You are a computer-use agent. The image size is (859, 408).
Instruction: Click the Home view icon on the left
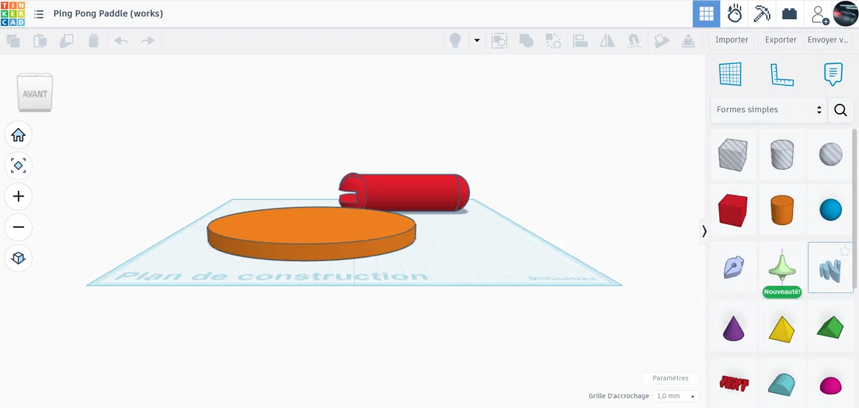click(x=18, y=134)
